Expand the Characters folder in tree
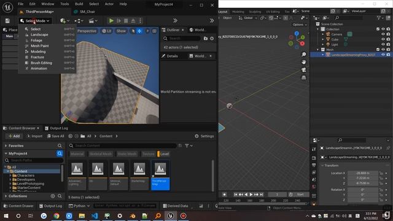This screenshot has width=393, height=221. pos(11,176)
